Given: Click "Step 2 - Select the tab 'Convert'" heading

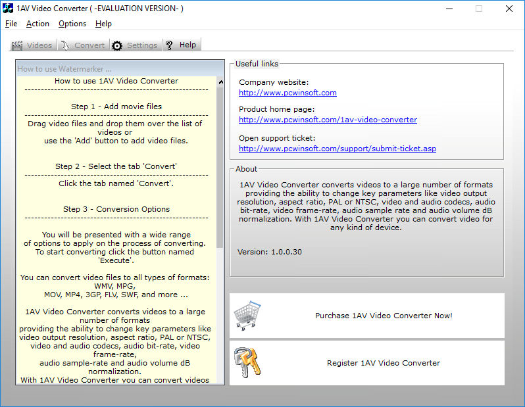Looking at the screenshot, I should (116, 166).
